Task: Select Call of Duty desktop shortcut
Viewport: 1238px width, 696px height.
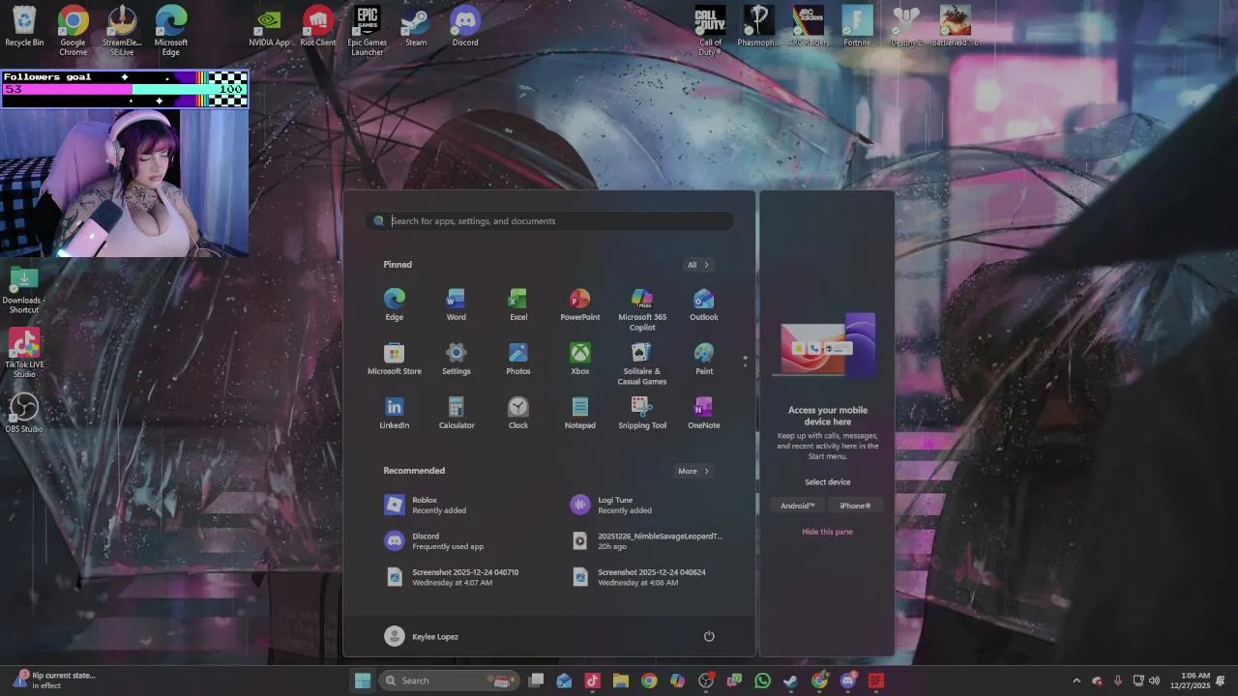Action: [x=710, y=31]
